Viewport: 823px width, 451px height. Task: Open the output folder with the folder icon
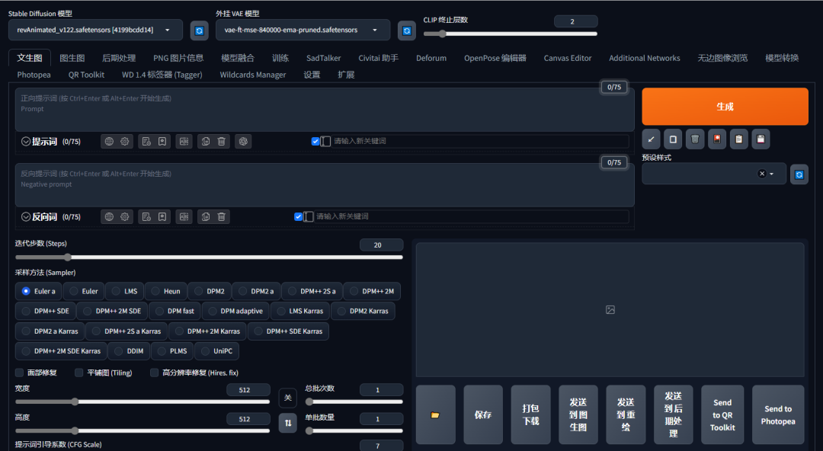(435, 414)
